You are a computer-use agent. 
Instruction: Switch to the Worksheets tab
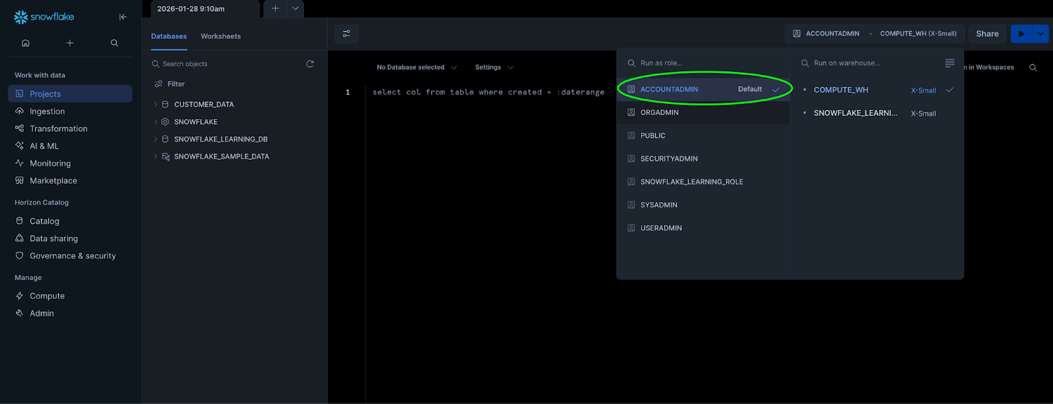[220, 36]
